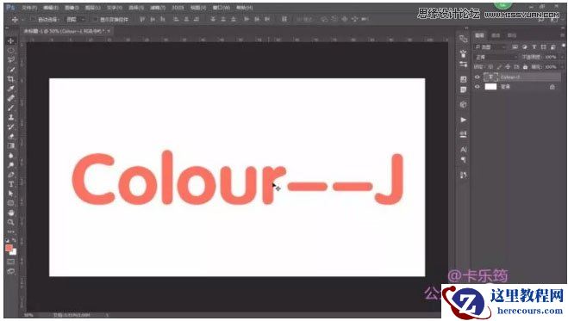Select the Move tool

coord(11,40)
